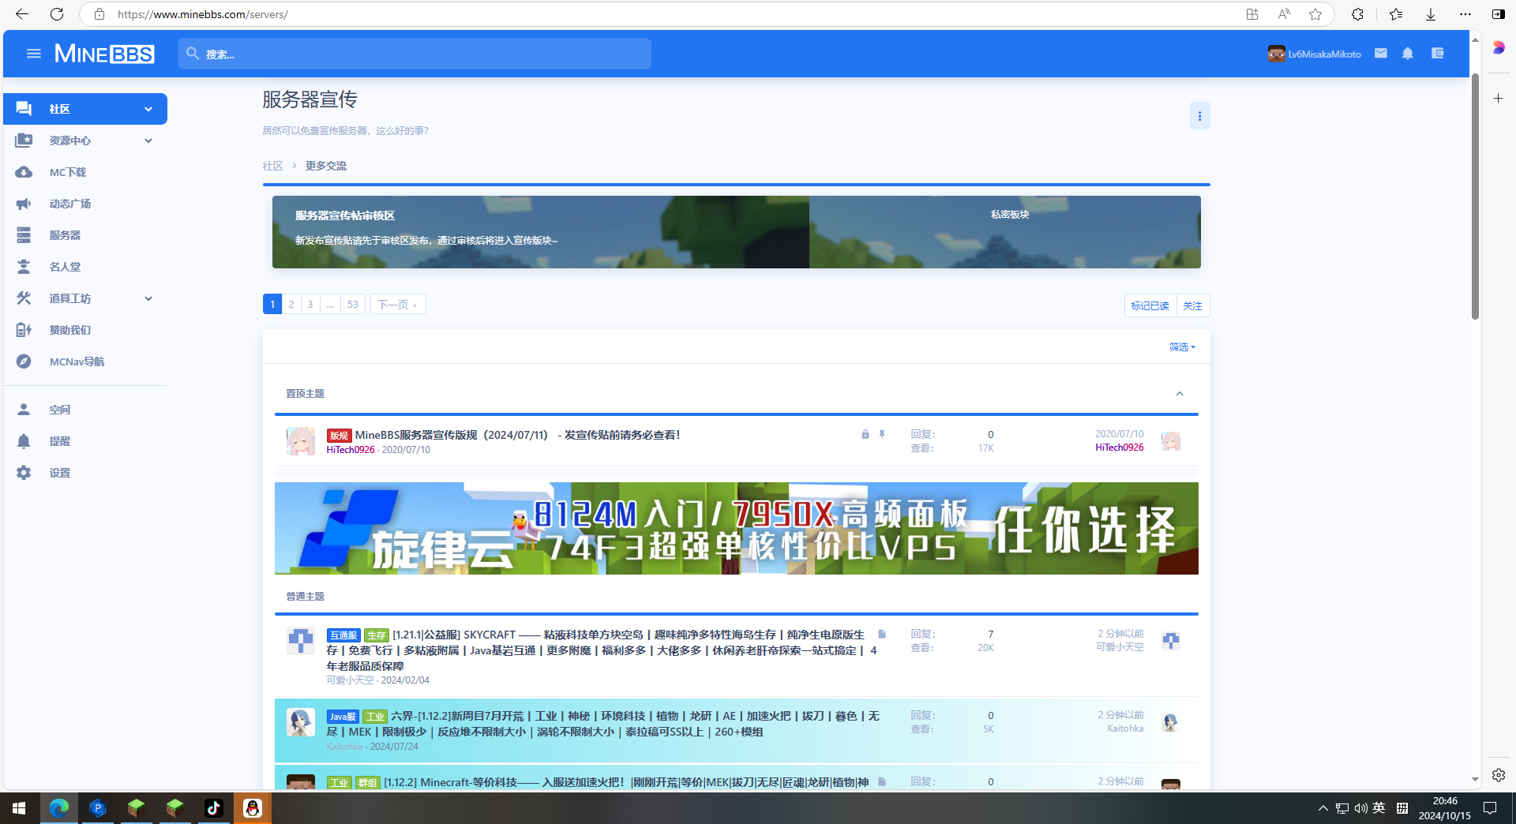Click the 生存 tag label
The image size is (1516, 824).
pos(376,635)
